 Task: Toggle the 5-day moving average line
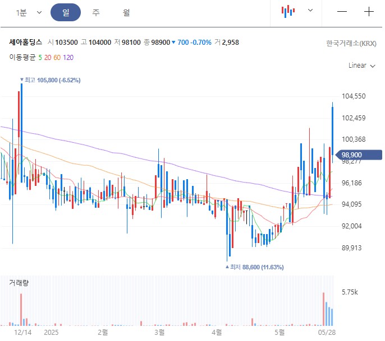40,57
